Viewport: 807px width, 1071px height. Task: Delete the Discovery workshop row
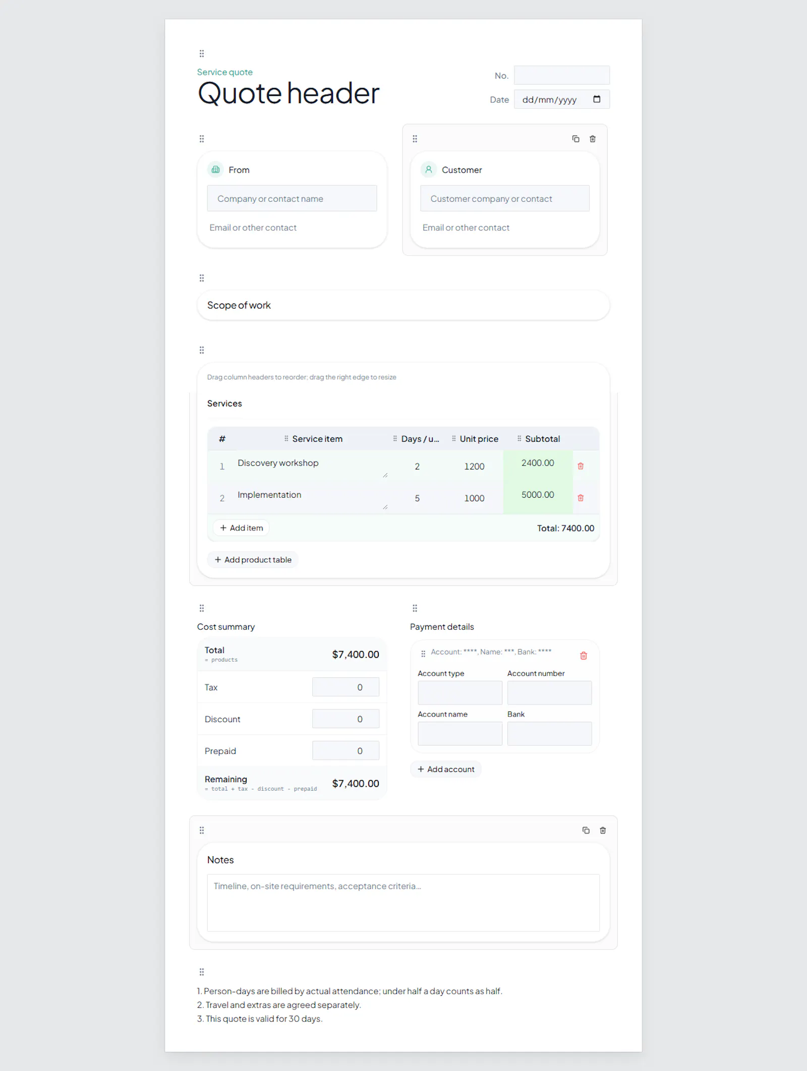[581, 466]
